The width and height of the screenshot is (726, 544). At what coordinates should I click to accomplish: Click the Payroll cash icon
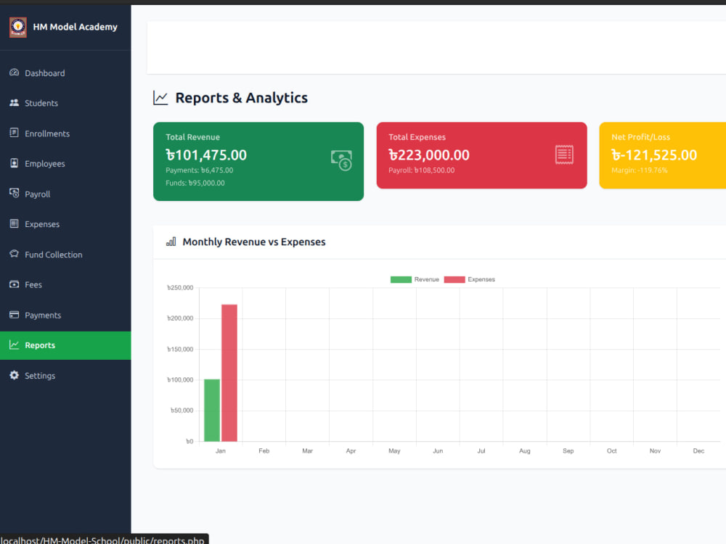coord(15,194)
